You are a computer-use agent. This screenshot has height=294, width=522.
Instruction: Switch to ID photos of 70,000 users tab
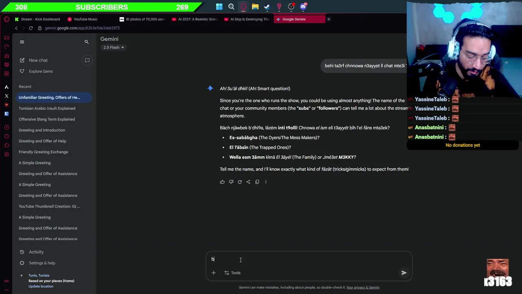pos(143,19)
